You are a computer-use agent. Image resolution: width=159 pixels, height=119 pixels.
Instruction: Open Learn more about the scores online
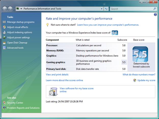pyautogui.click(x=64, y=80)
